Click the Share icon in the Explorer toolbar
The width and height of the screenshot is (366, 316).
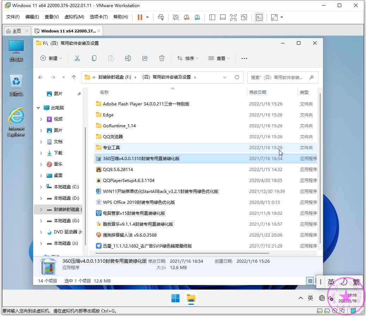(145, 58)
